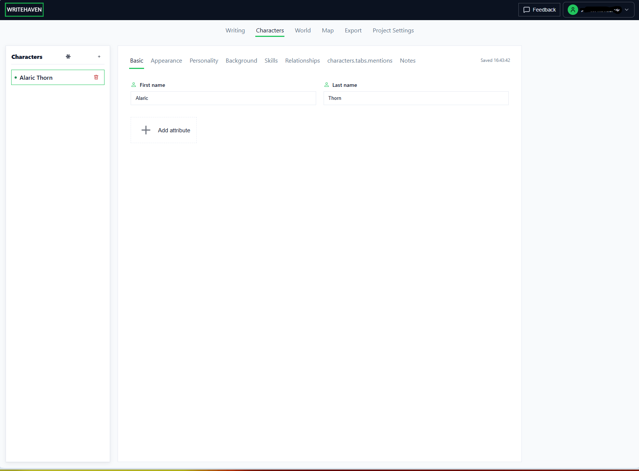Toggle the Basic tab active state
The height and width of the screenshot is (471, 639).
[137, 60]
